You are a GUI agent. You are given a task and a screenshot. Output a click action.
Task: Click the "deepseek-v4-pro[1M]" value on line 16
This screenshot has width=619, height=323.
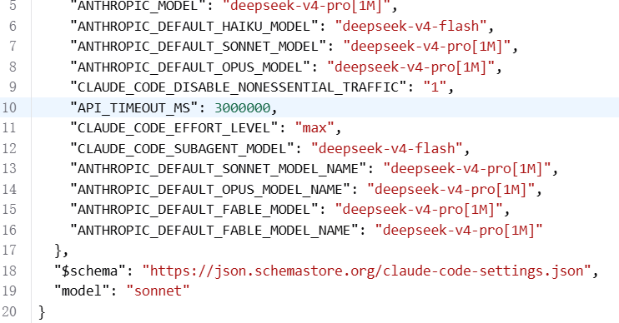(459, 230)
